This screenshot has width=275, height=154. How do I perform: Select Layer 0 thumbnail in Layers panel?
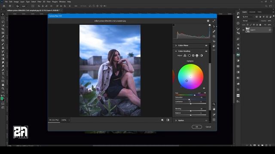point(247,30)
